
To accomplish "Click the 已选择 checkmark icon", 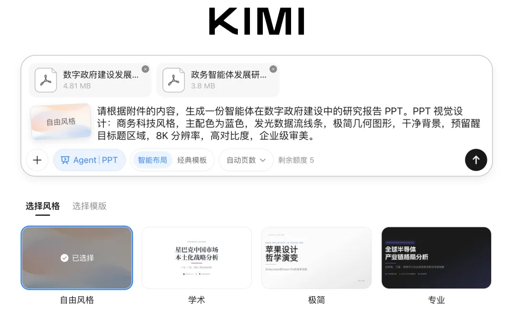I will pyautogui.click(x=64, y=258).
